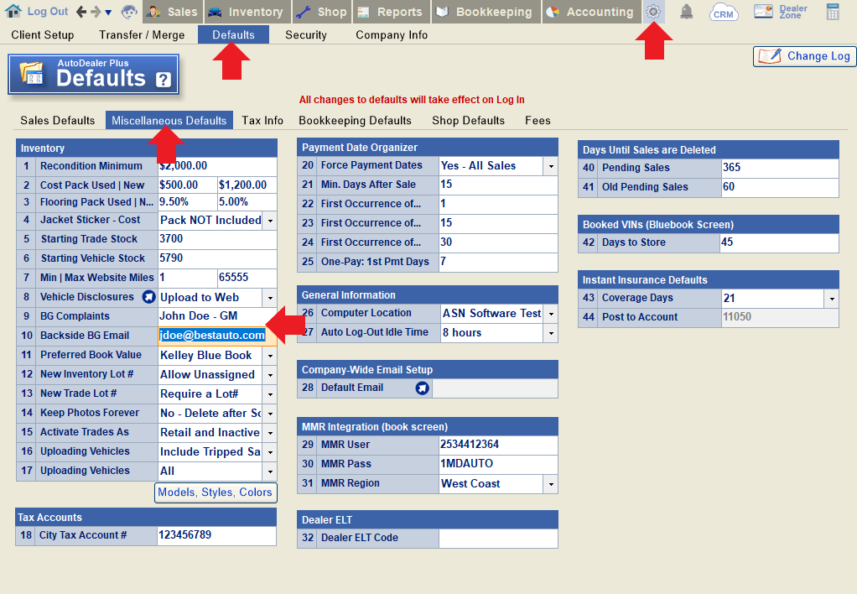Expand the New Inventory Lot # dropdown
This screenshot has width=857, height=594.
pos(270,375)
